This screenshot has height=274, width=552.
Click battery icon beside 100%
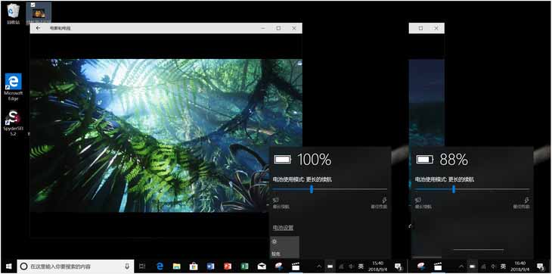coord(283,160)
